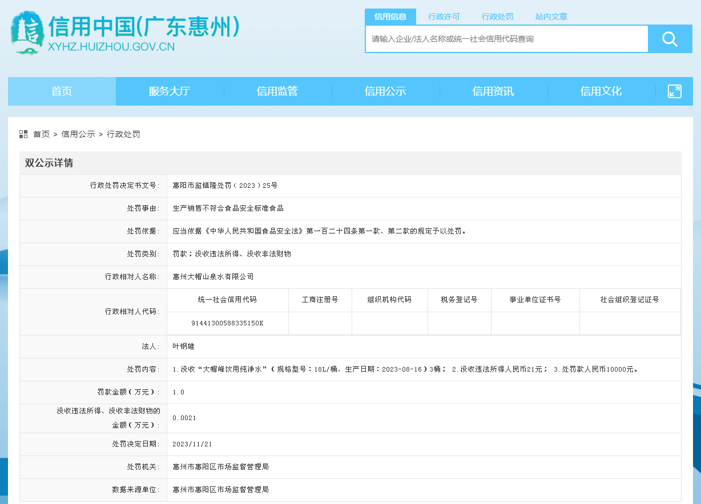Open 首页 in the main navigation bar
This screenshot has width=701, height=504.
(62, 91)
